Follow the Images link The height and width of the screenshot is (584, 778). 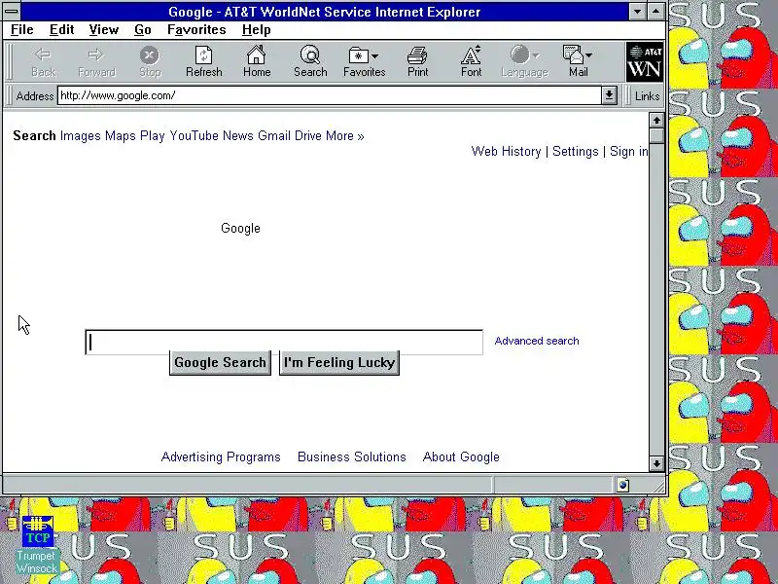pyautogui.click(x=81, y=136)
